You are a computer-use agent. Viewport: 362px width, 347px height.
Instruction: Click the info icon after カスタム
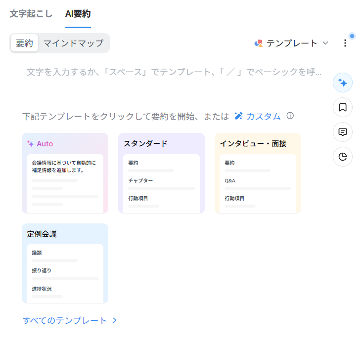pos(290,116)
